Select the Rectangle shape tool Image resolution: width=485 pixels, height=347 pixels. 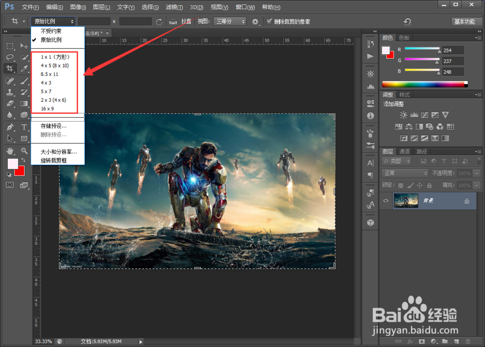coord(24,138)
